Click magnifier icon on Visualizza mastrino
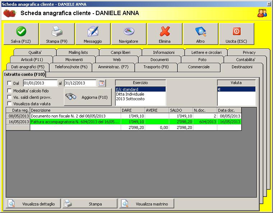273x213 pixels. pos(125,203)
